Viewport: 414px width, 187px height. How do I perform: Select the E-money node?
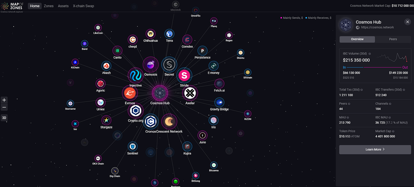[x=214, y=66]
